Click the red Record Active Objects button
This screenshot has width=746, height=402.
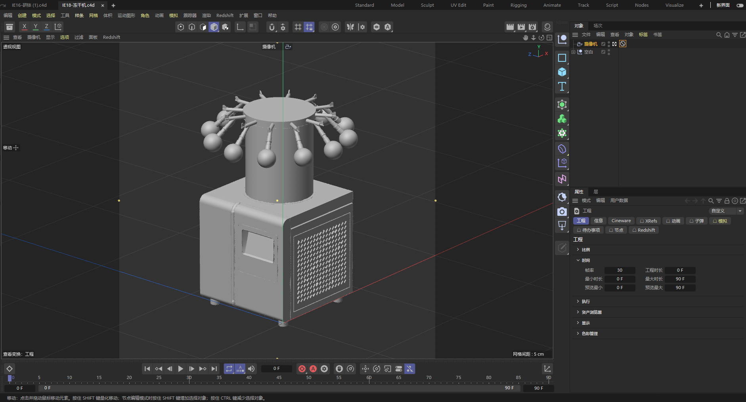[x=302, y=369]
